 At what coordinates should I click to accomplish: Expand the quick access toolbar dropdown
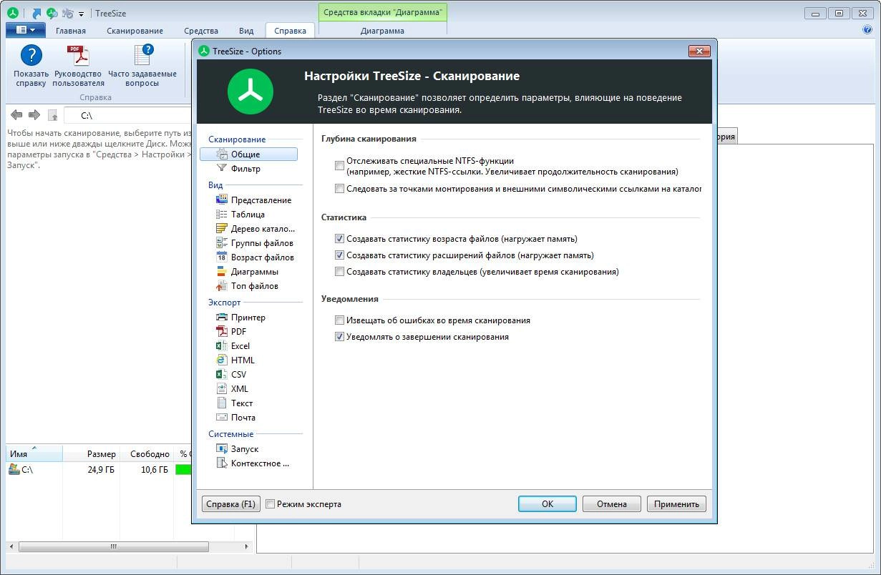click(82, 14)
